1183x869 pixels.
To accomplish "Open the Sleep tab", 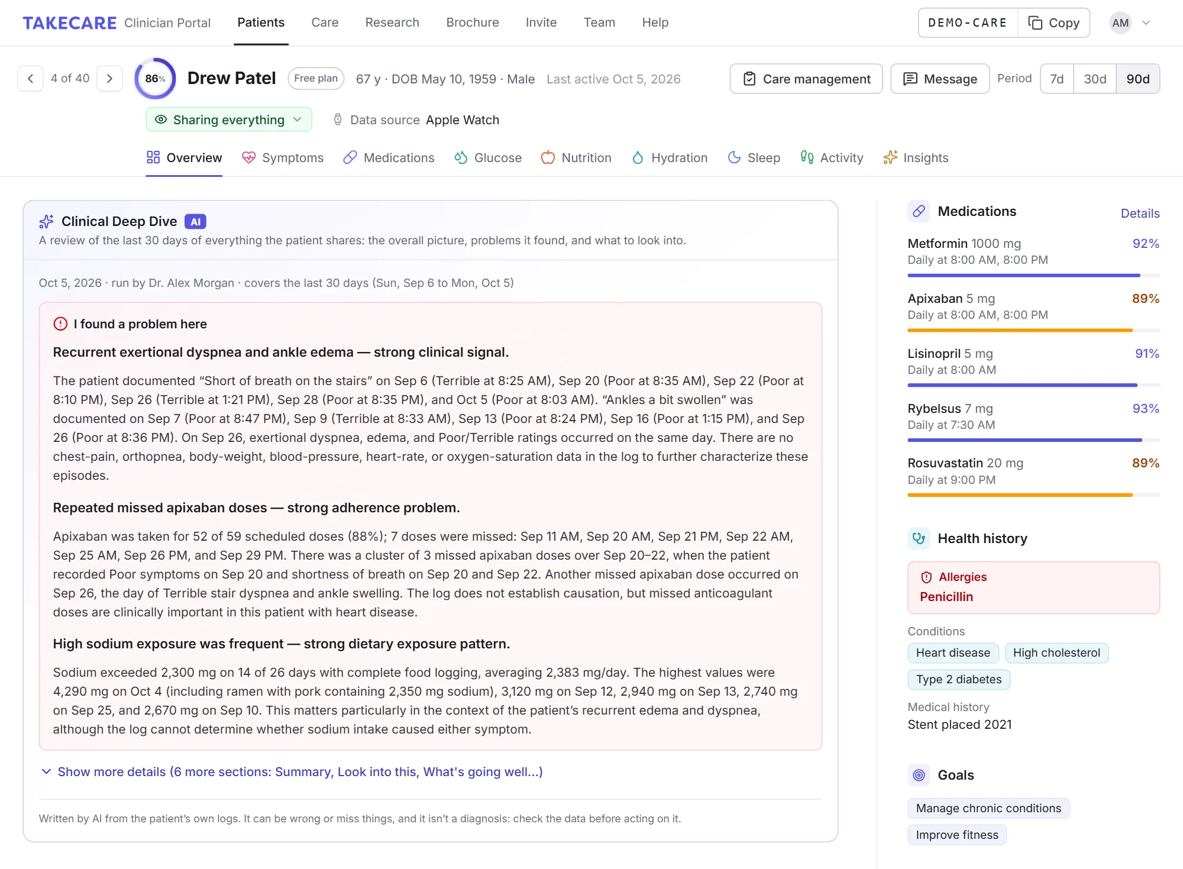I will coord(754,158).
